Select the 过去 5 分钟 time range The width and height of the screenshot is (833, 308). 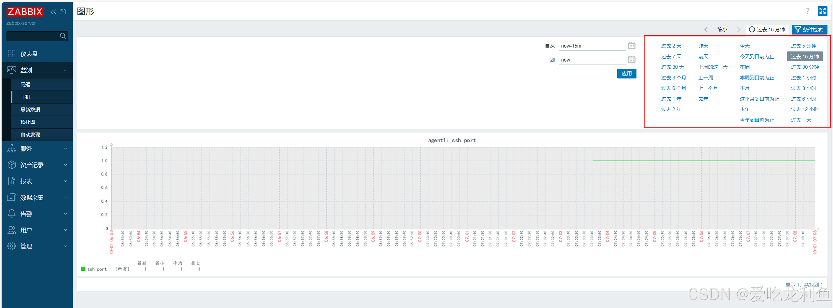coord(803,46)
